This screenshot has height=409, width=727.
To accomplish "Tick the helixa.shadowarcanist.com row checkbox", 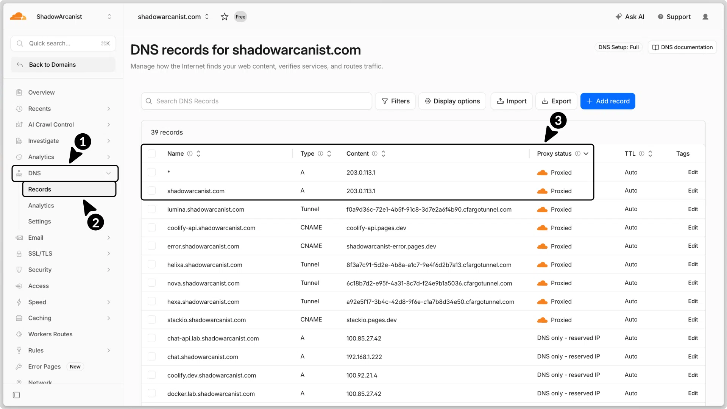I will 152,264.
